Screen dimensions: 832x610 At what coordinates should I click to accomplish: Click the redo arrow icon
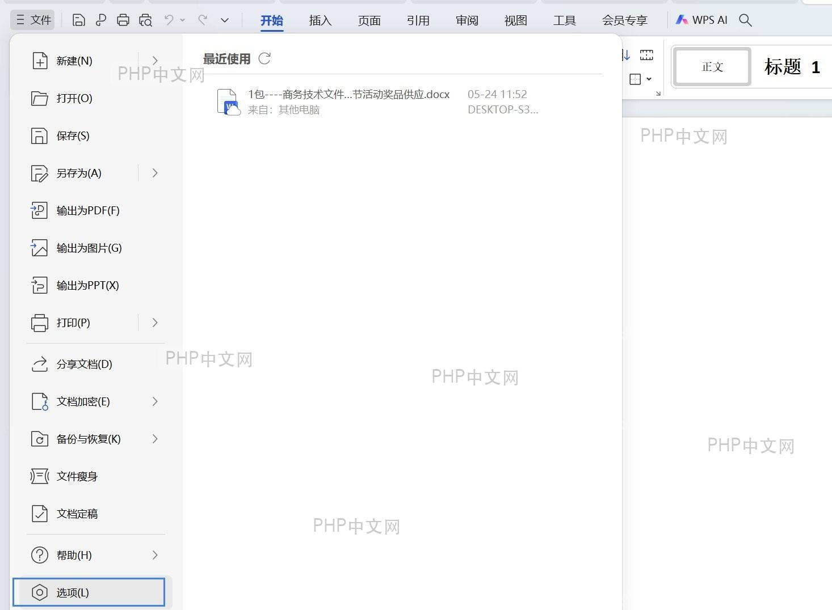203,20
